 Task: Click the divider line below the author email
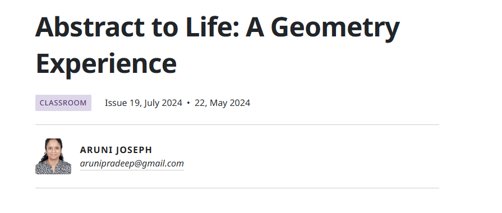(x=237, y=188)
